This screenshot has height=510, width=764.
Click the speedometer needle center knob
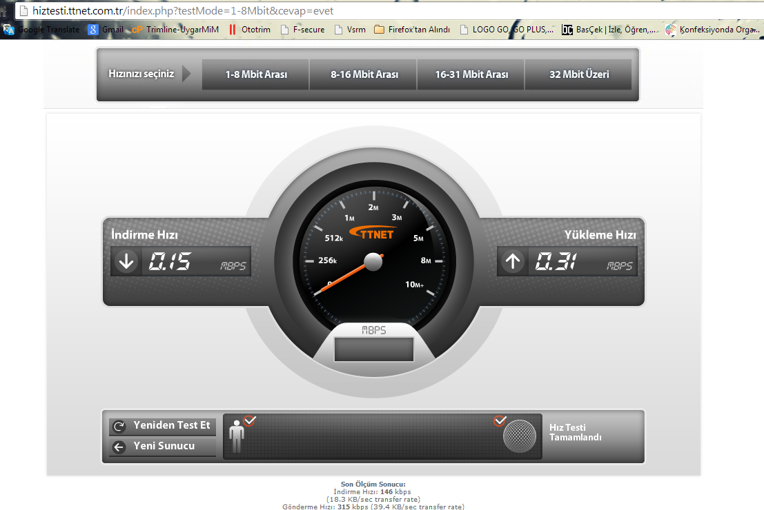(x=373, y=262)
